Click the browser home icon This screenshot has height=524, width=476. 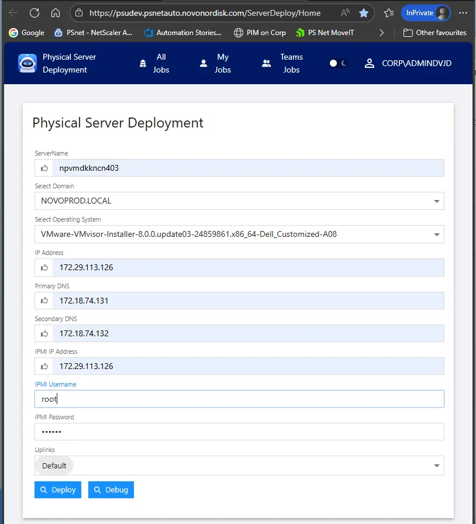[56, 13]
